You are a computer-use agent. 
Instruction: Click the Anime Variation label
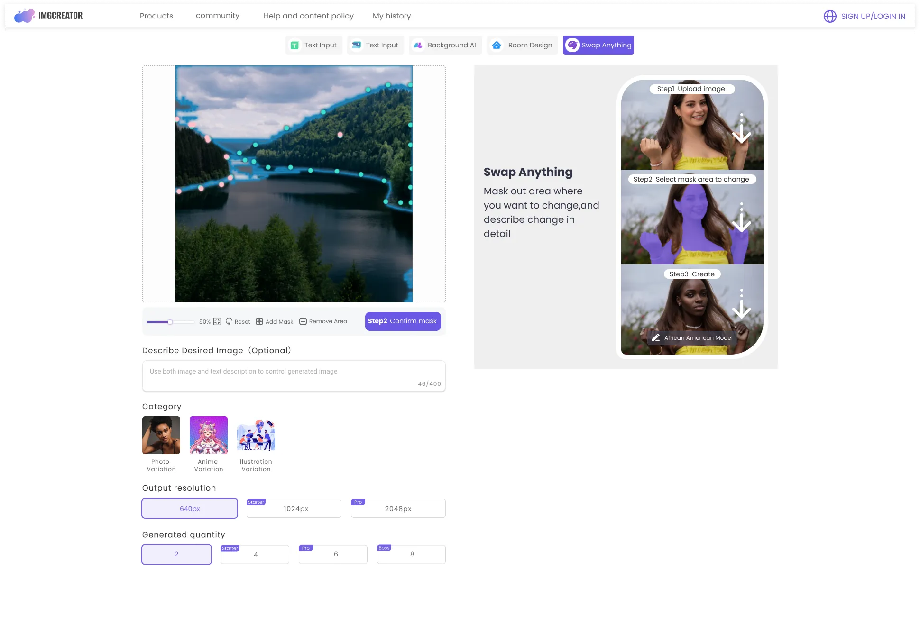pyautogui.click(x=209, y=465)
